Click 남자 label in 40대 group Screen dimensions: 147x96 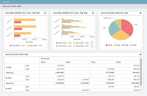click(27, 87)
